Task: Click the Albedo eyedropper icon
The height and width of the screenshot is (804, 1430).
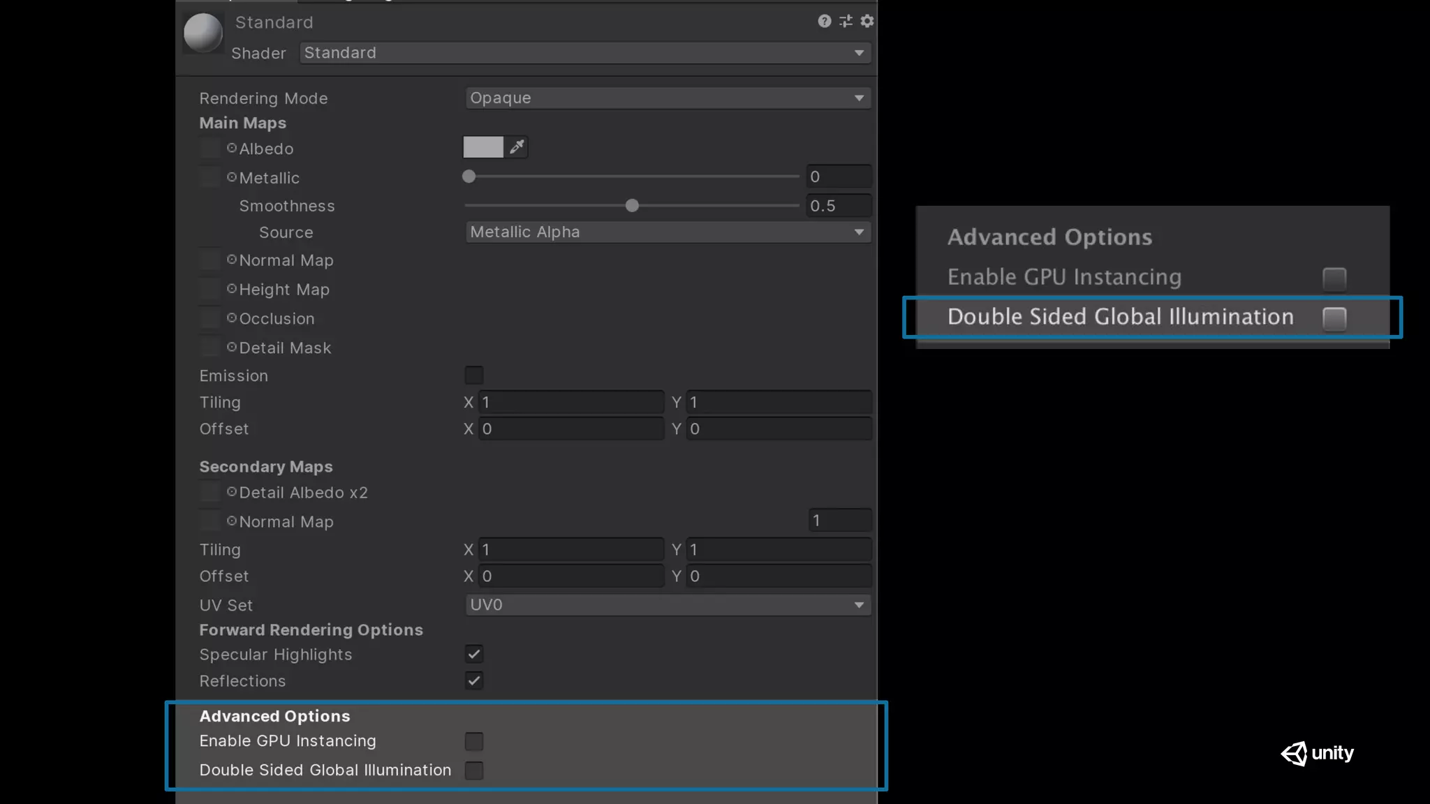Action: tap(517, 147)
